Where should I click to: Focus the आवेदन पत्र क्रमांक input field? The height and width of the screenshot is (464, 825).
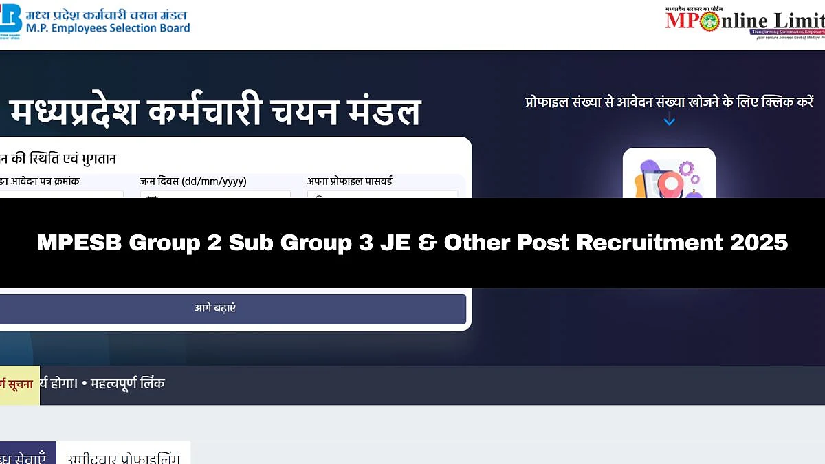62,195
